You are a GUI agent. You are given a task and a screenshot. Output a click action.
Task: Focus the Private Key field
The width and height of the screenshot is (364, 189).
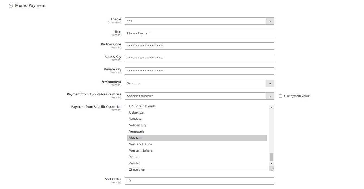pyautogui.click(x=199, y=71)
